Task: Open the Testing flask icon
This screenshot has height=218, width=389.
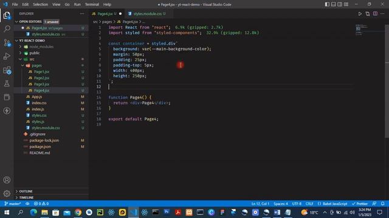Action: pyautogui.click(x=7, y=84)
